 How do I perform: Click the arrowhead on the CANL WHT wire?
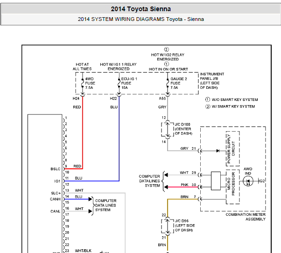click(90, 211)
